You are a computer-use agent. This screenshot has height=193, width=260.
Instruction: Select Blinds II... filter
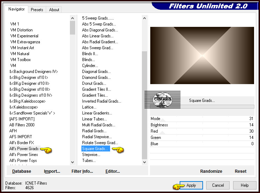point(90,54)
